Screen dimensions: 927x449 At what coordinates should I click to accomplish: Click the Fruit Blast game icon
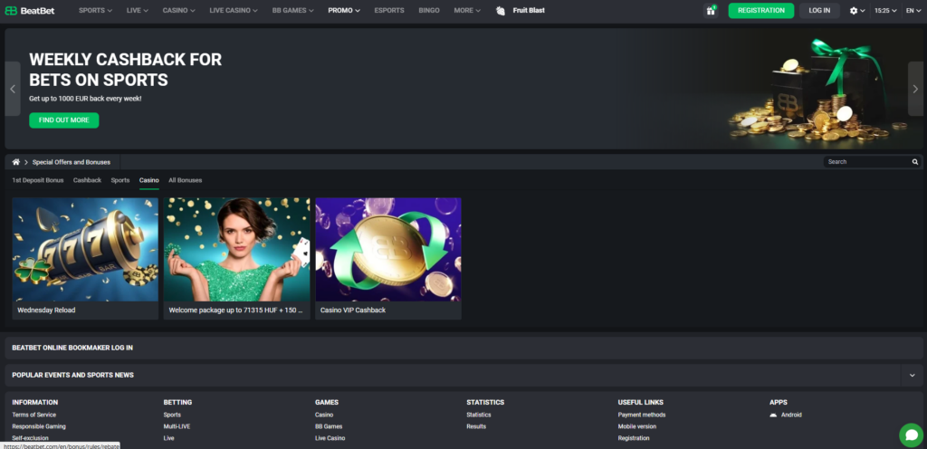pyautogui.click(x=501, y=11)
